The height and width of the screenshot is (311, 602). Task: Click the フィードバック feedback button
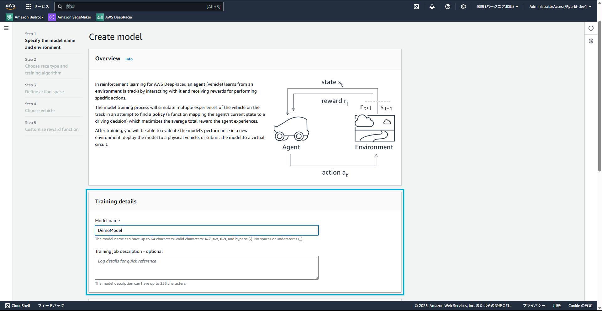pyautogui.click(x=51, y=306)
